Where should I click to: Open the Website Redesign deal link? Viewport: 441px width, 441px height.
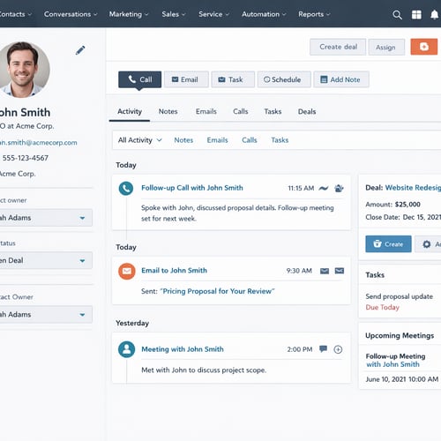[x=413, y=188]
